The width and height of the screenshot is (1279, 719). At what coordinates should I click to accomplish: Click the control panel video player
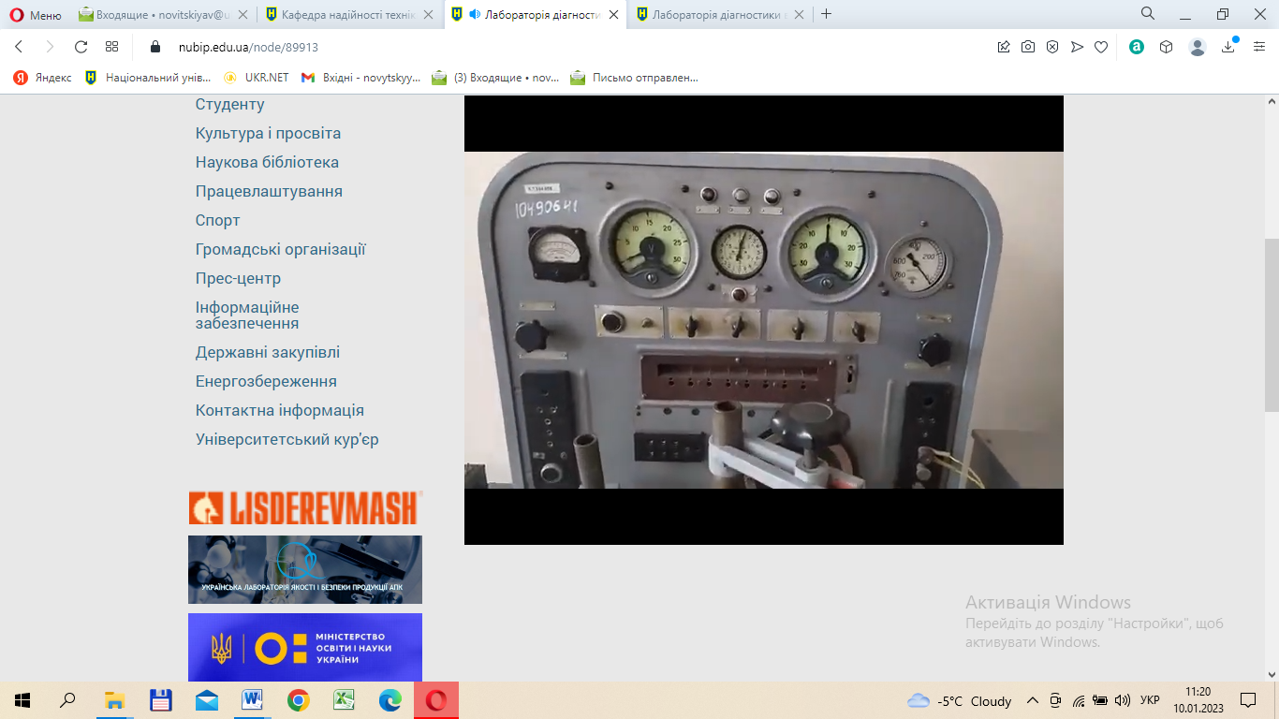tap(764, 320)
